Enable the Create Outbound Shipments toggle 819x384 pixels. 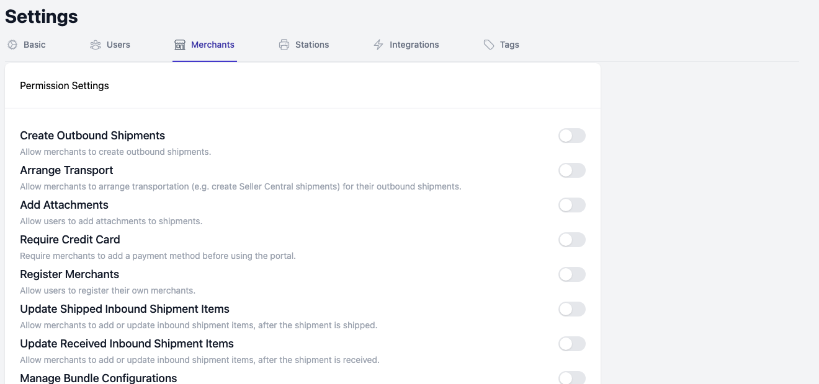[572, 136]
